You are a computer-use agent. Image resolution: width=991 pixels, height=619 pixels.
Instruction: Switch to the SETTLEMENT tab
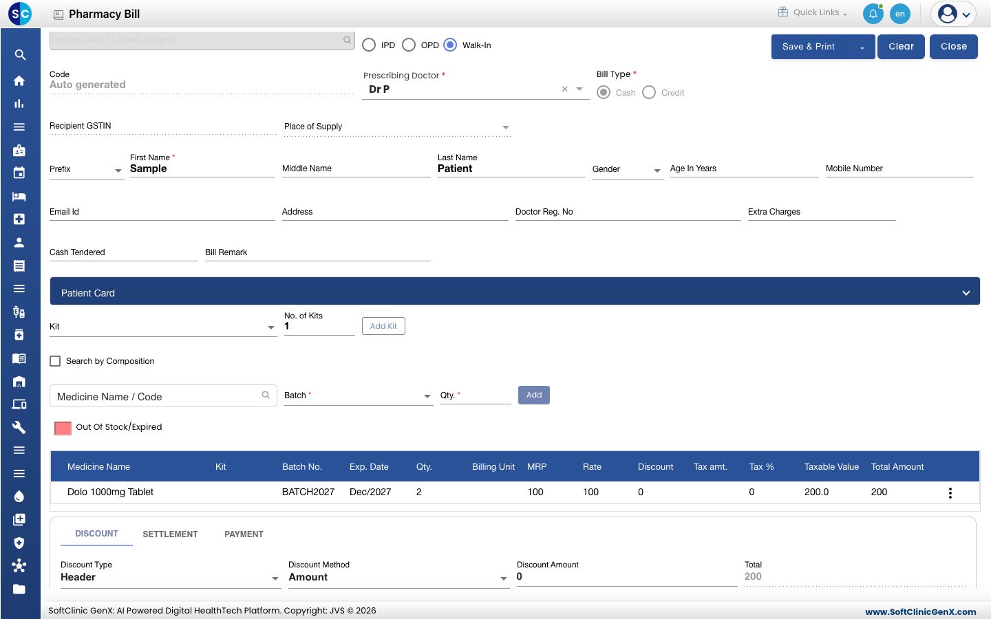(x=170, y=534)
